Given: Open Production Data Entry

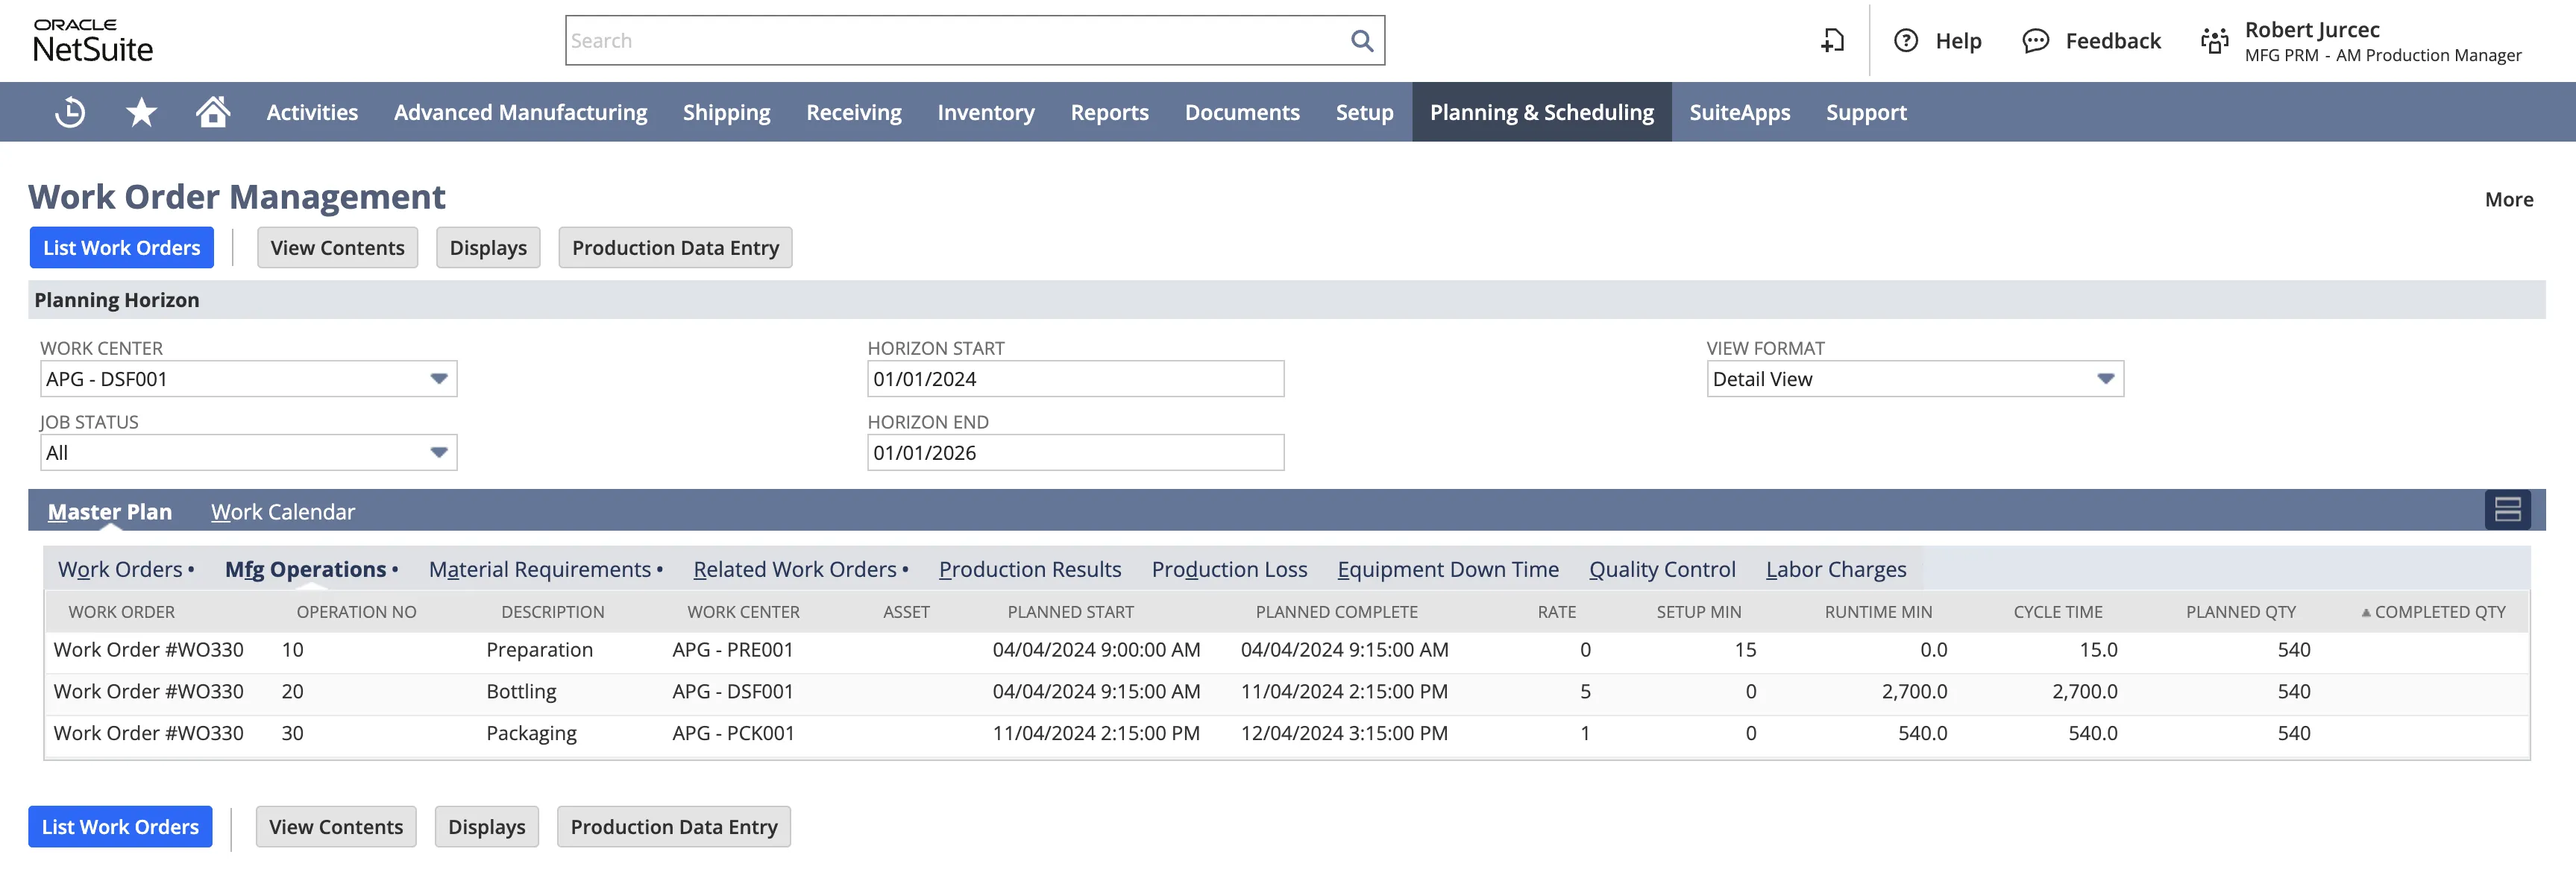Looking at the screenshot, I should (675, 247).
